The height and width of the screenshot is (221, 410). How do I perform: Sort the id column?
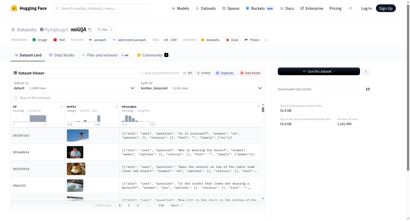click(x=62, y=107)
